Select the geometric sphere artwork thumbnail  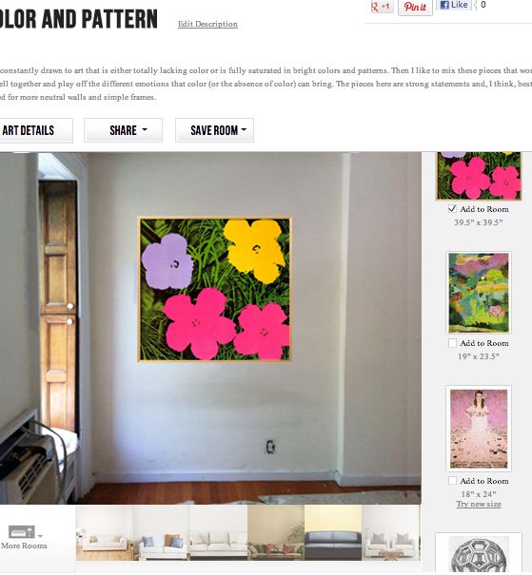479,554
